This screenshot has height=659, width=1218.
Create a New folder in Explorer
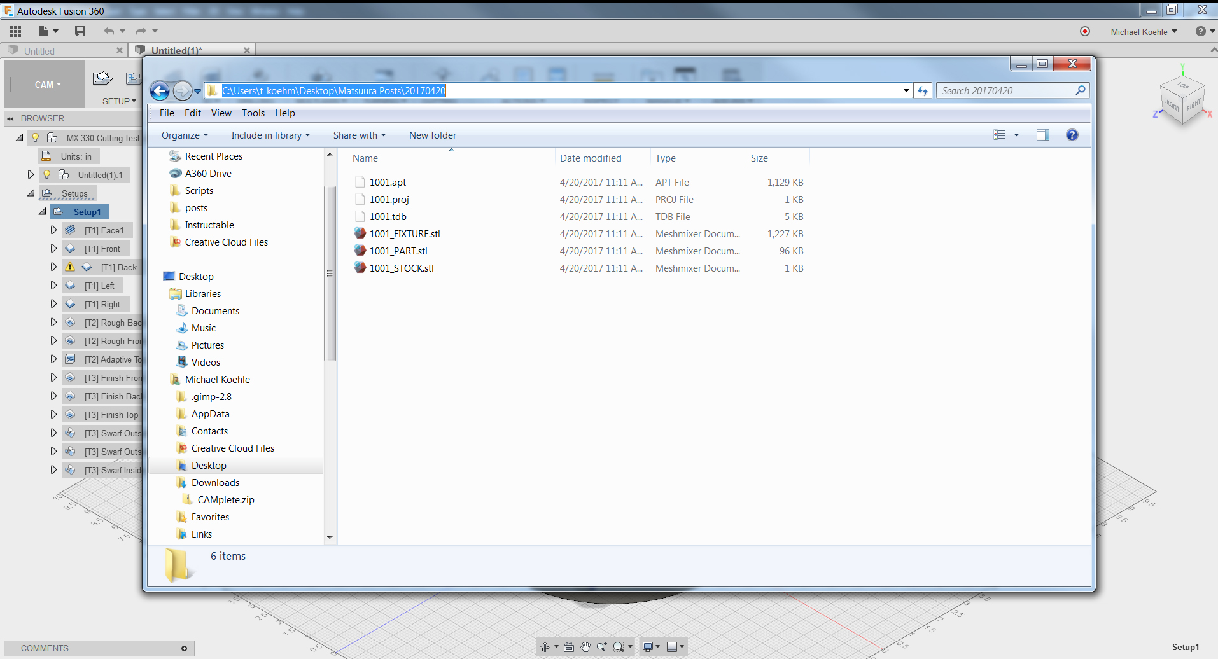click(x=433, y=135)
